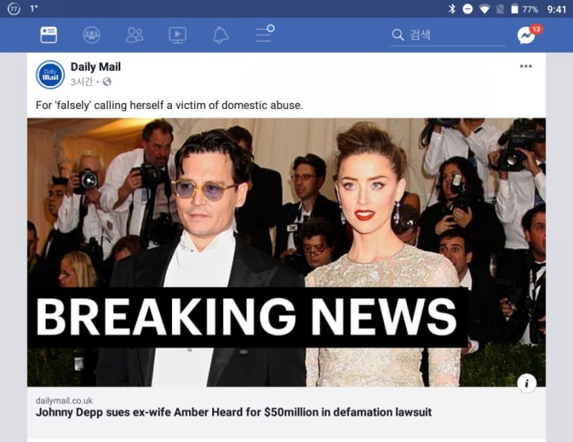The width and height of the screenshot is (573, 442).
Task: Click the post timestamp 3시간
Action: point(82,82)
